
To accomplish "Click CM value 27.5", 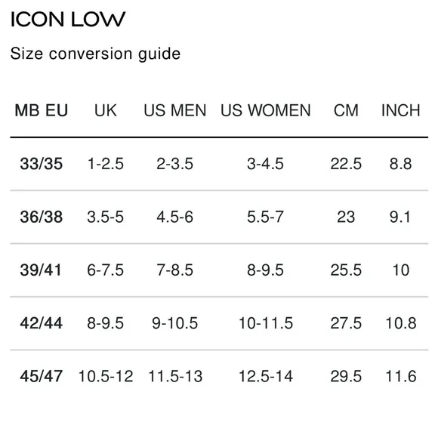I will click(x=346, y=323).
